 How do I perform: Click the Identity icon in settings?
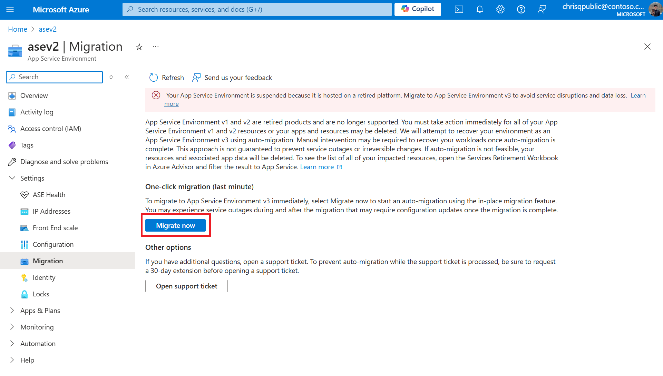coord(25,277)
